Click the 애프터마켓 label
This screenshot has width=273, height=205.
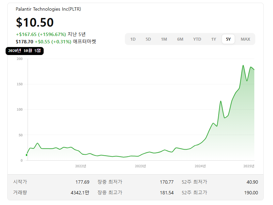coord(84,42)
